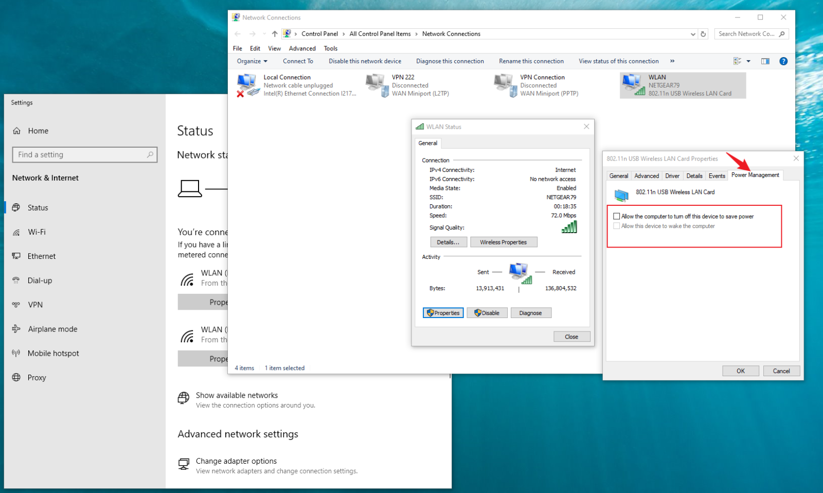Open the WLAN NETGEAR79 adapter icon
This screenshot has height=493, width=823.
[632, 84]
